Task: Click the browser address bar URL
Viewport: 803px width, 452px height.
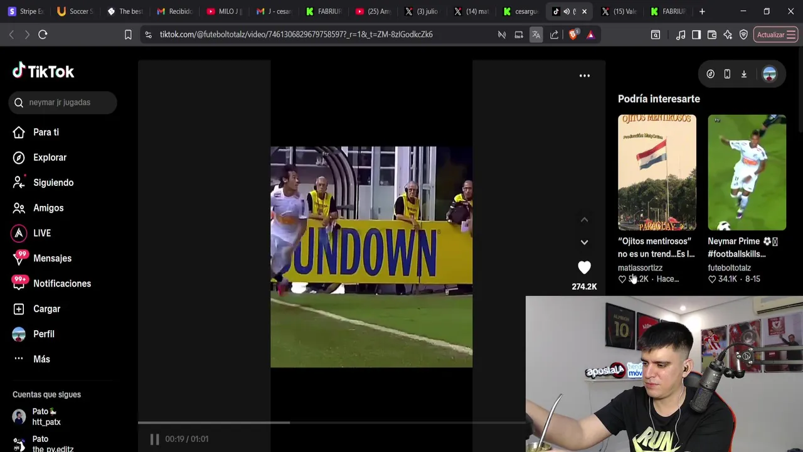Action: tap(296, 35)
